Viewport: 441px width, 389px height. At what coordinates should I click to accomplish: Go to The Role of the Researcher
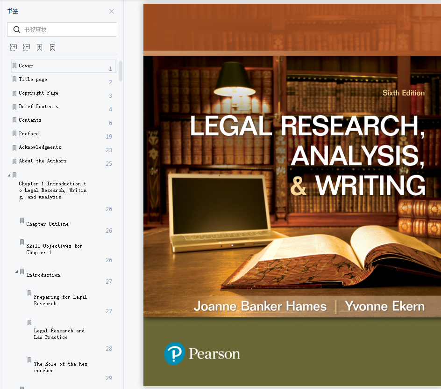tap(60, 367)
